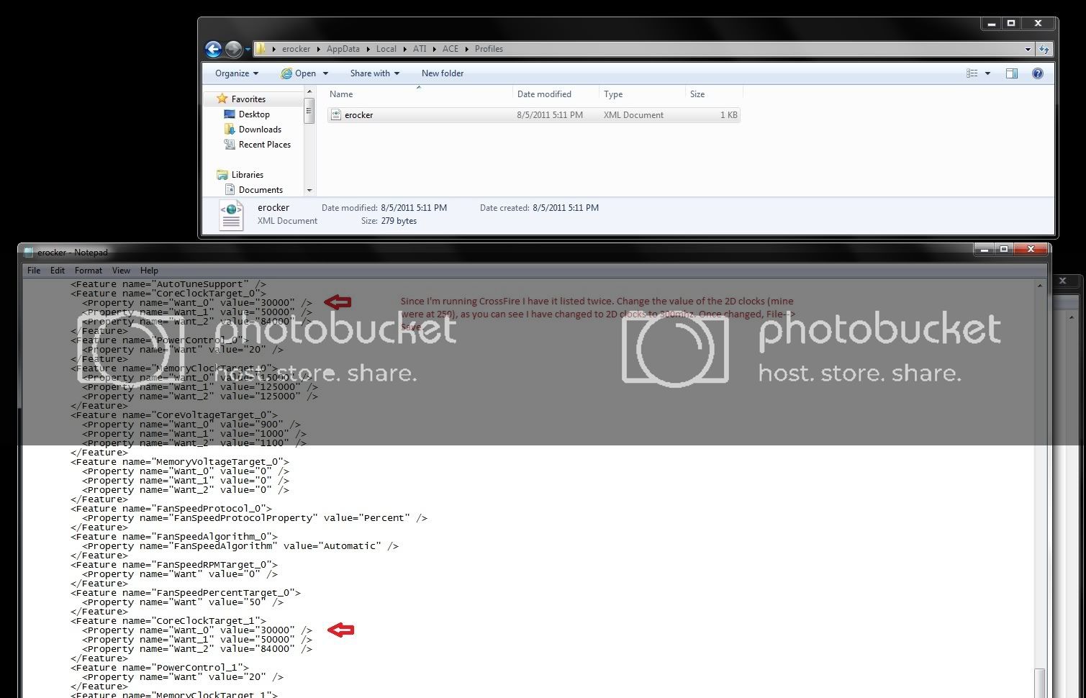Click the AppData segment in address path
Viewport: 1086px width, 698px height.
[x=343, y=49]
